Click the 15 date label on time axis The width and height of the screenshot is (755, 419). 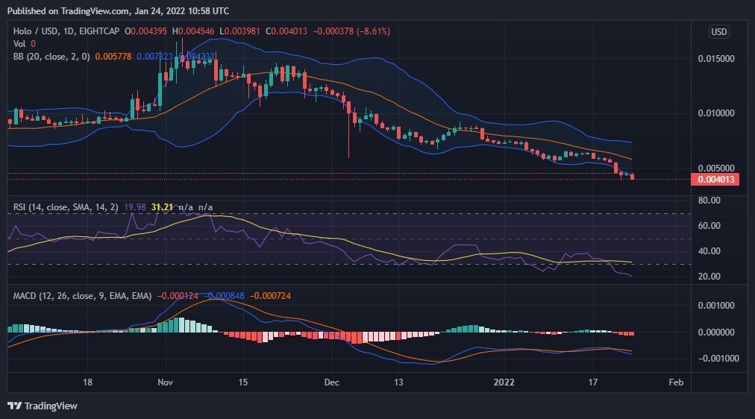(243, 382)
